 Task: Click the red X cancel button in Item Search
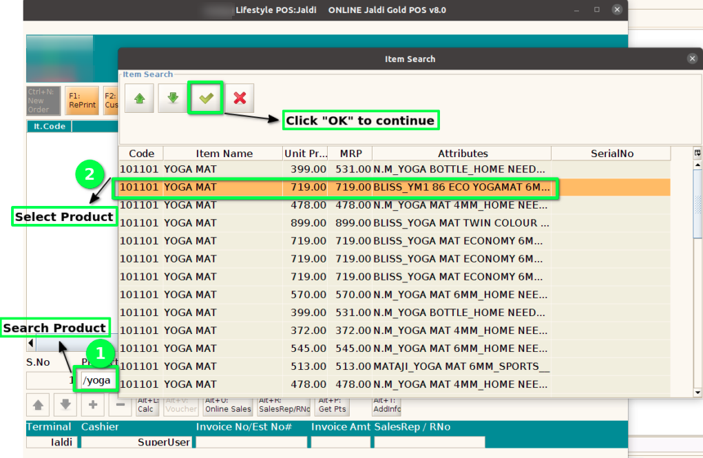tap(240, 98)
